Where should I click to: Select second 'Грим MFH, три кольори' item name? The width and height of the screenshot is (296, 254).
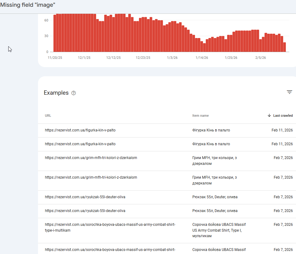pyautogui.click(x=215, y=180)
